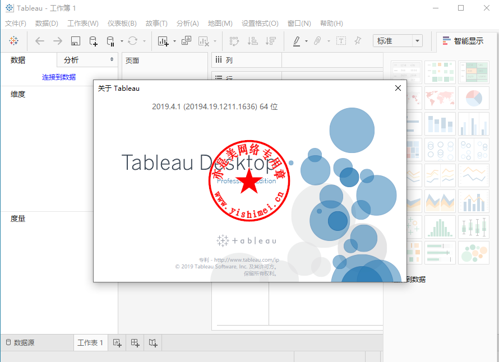Click the Redo forward arrow
This screenshot has height=362, width=499.
(58, 41)
